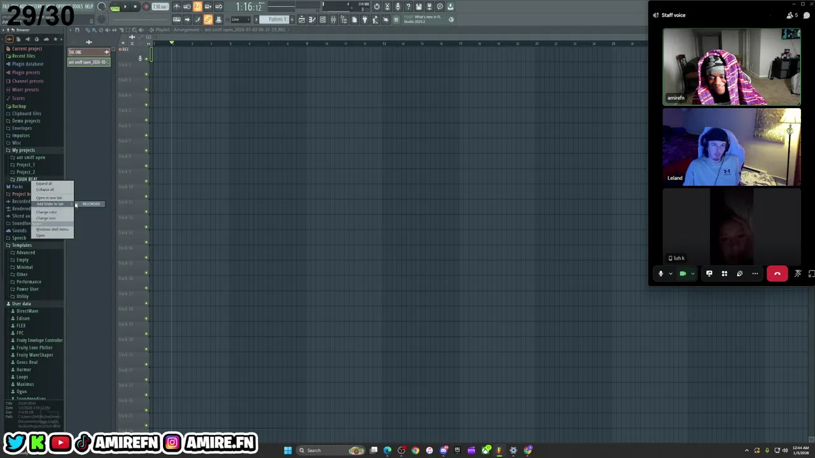The width and height of the screenshot is (815, 458).
Task: Click the scissors audio-edit icon in the toolbar
Action: coord(387,7)
